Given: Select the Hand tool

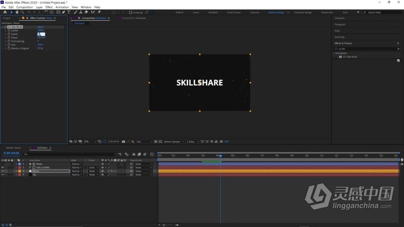Looking at the screenshot, I should coord(17,12).
